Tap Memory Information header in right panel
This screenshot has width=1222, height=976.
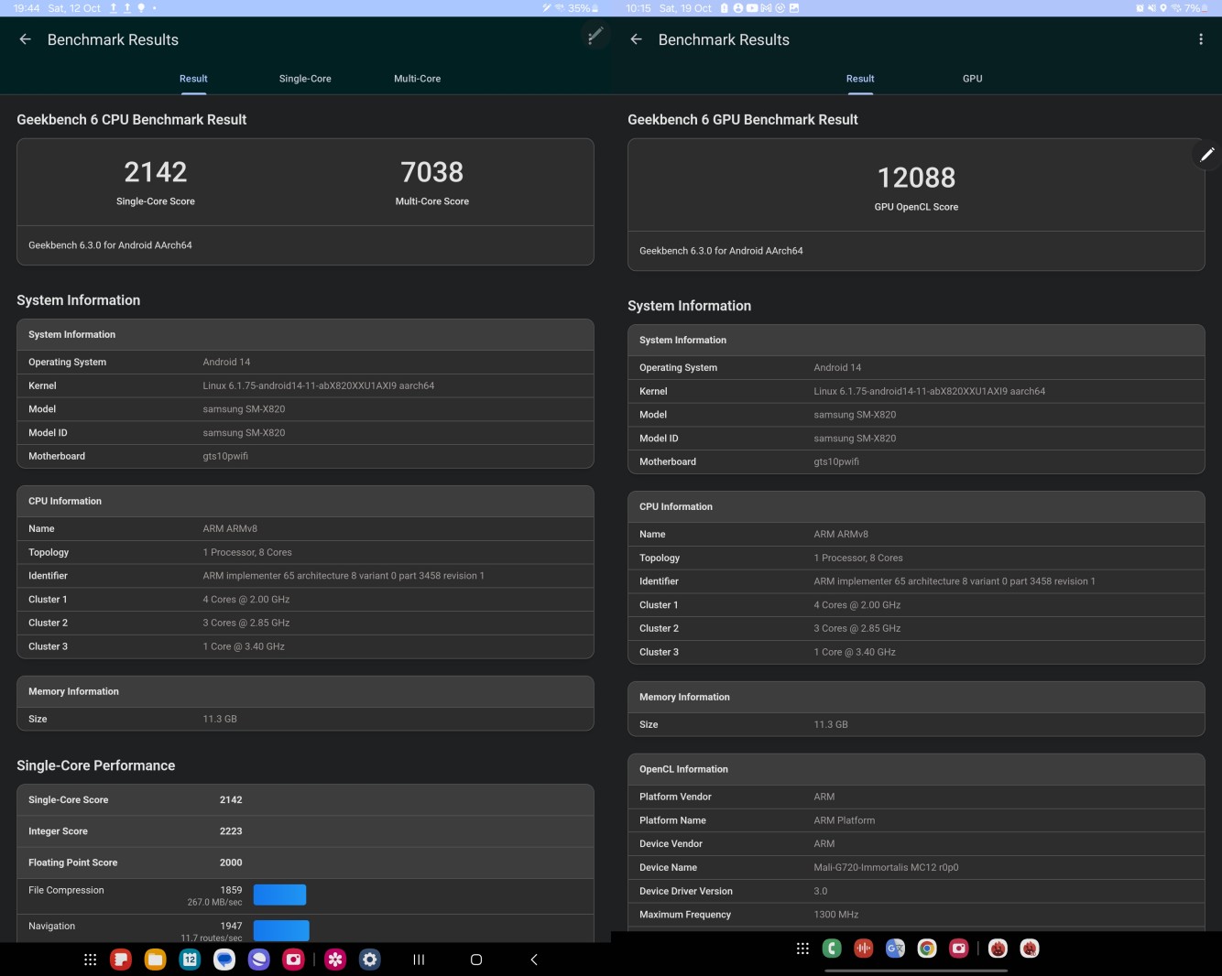pos(916,697)
